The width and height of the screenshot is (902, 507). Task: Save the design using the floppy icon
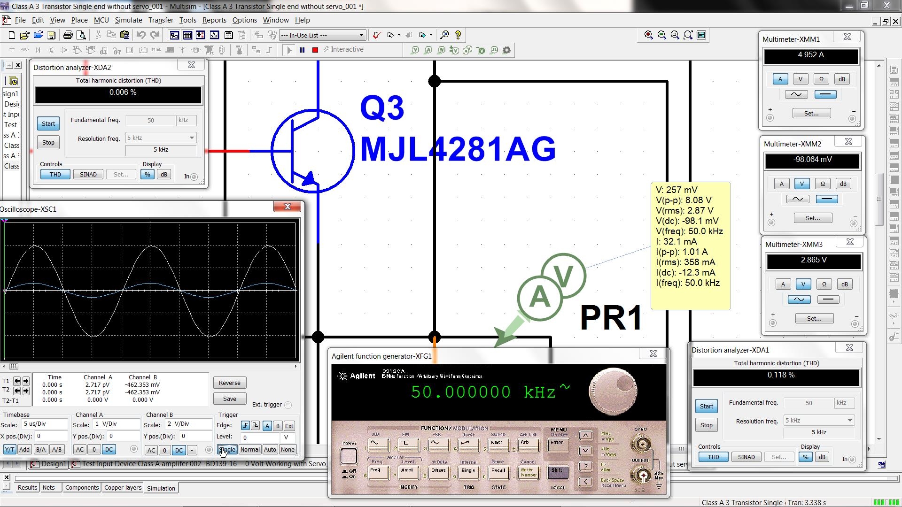52,35
